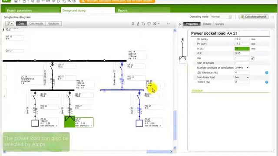Open the zoom options dropdown arrow
Image resolution: width=278 pixels, height=156 pixels.
pos(159,24)
